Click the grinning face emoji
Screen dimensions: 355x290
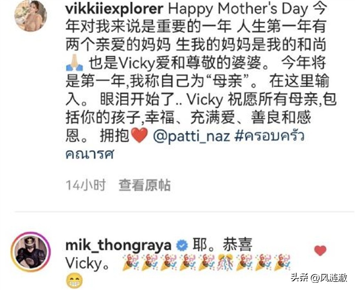(74, 281)
